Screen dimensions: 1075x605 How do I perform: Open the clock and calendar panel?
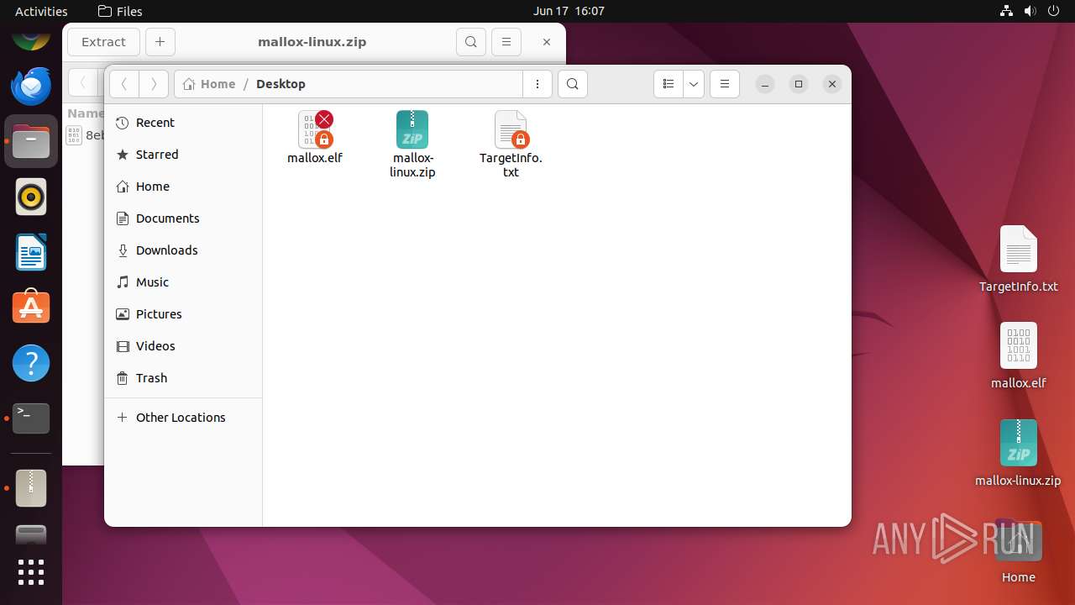pos(569,11)
